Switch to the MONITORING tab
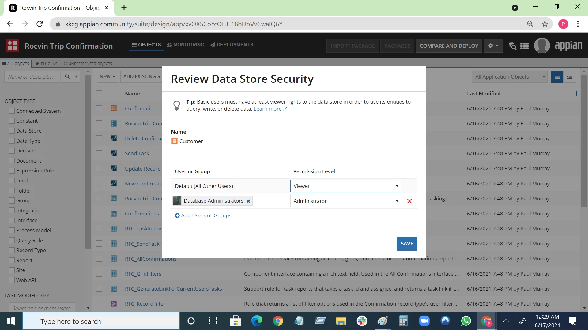 [x=186, y=45]
